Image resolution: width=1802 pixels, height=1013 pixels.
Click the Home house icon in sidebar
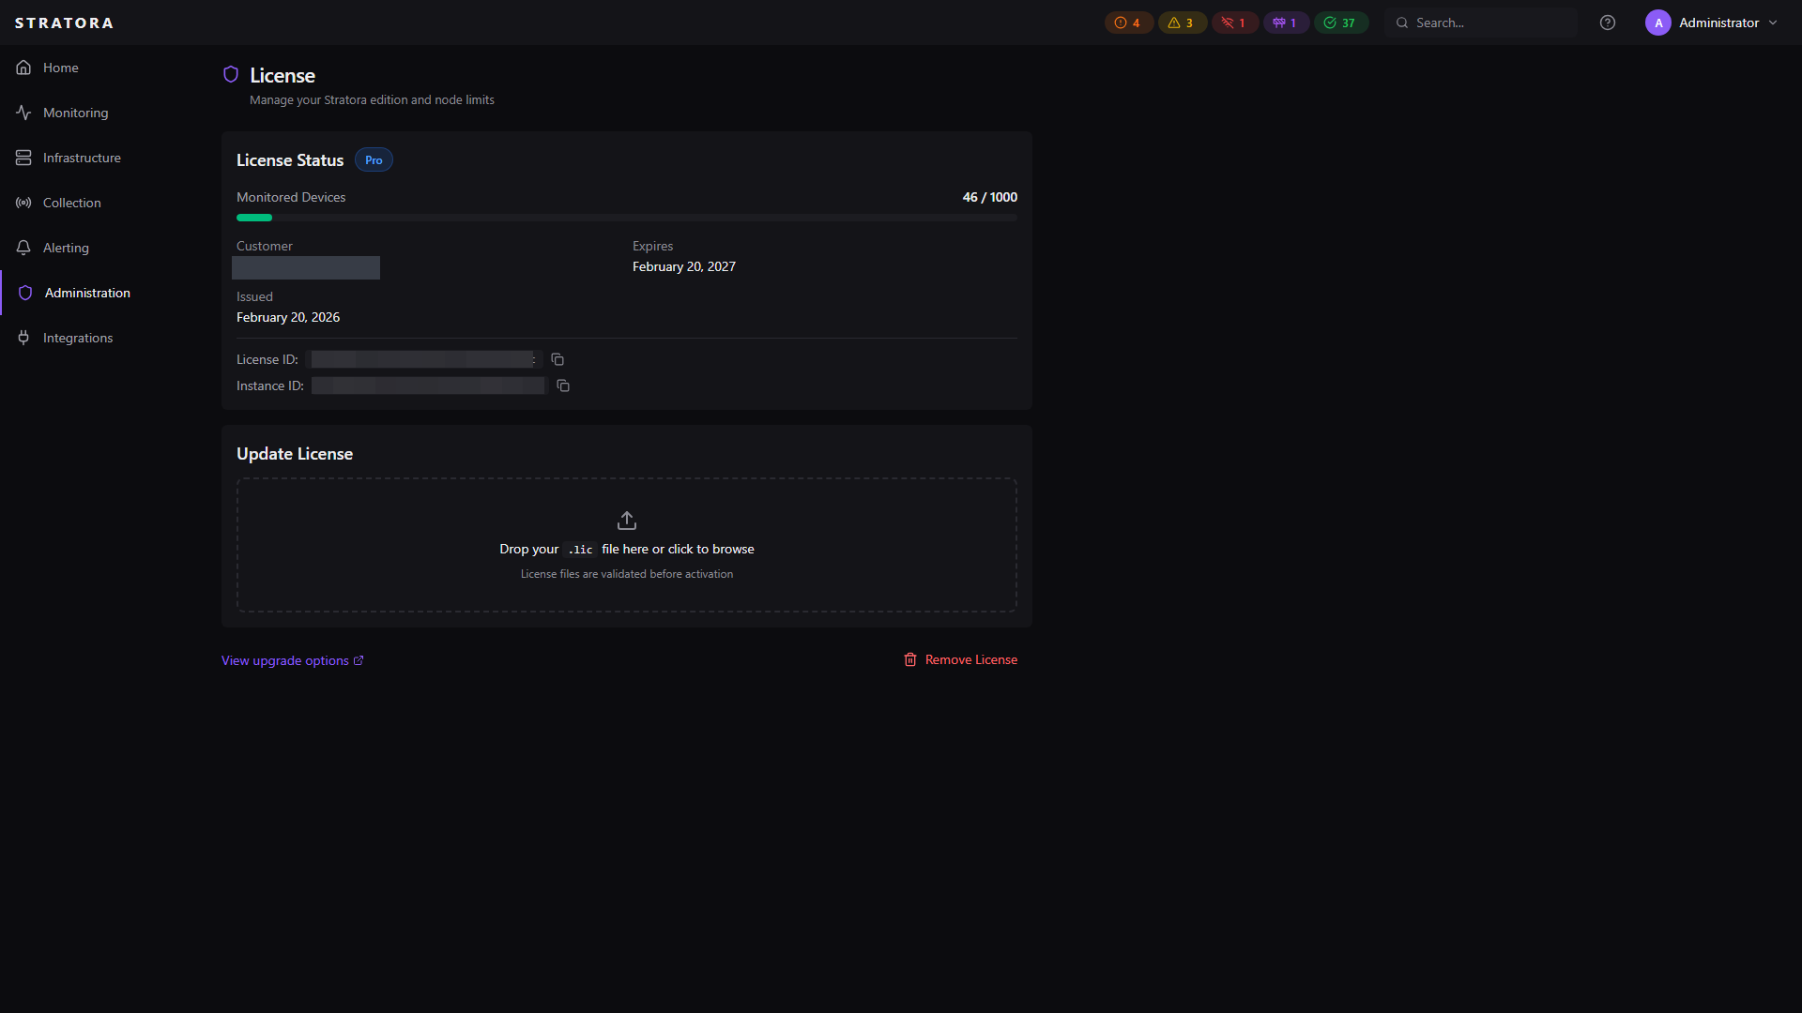tap(23, 68)
